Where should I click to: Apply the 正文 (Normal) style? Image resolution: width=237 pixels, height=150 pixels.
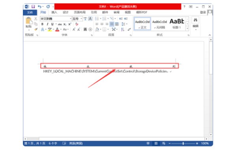point(142,24)
